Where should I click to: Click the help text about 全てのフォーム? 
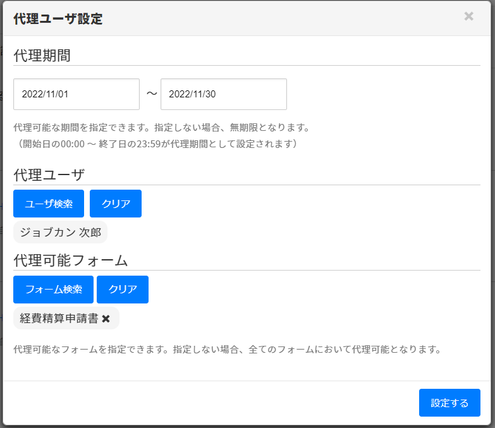point(226,349)
